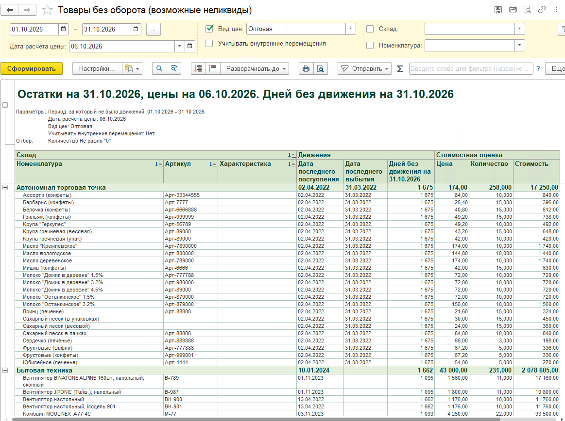Open print preview icon in toolbar
Screen dimensions: 565x421
(x=320, y=68)
